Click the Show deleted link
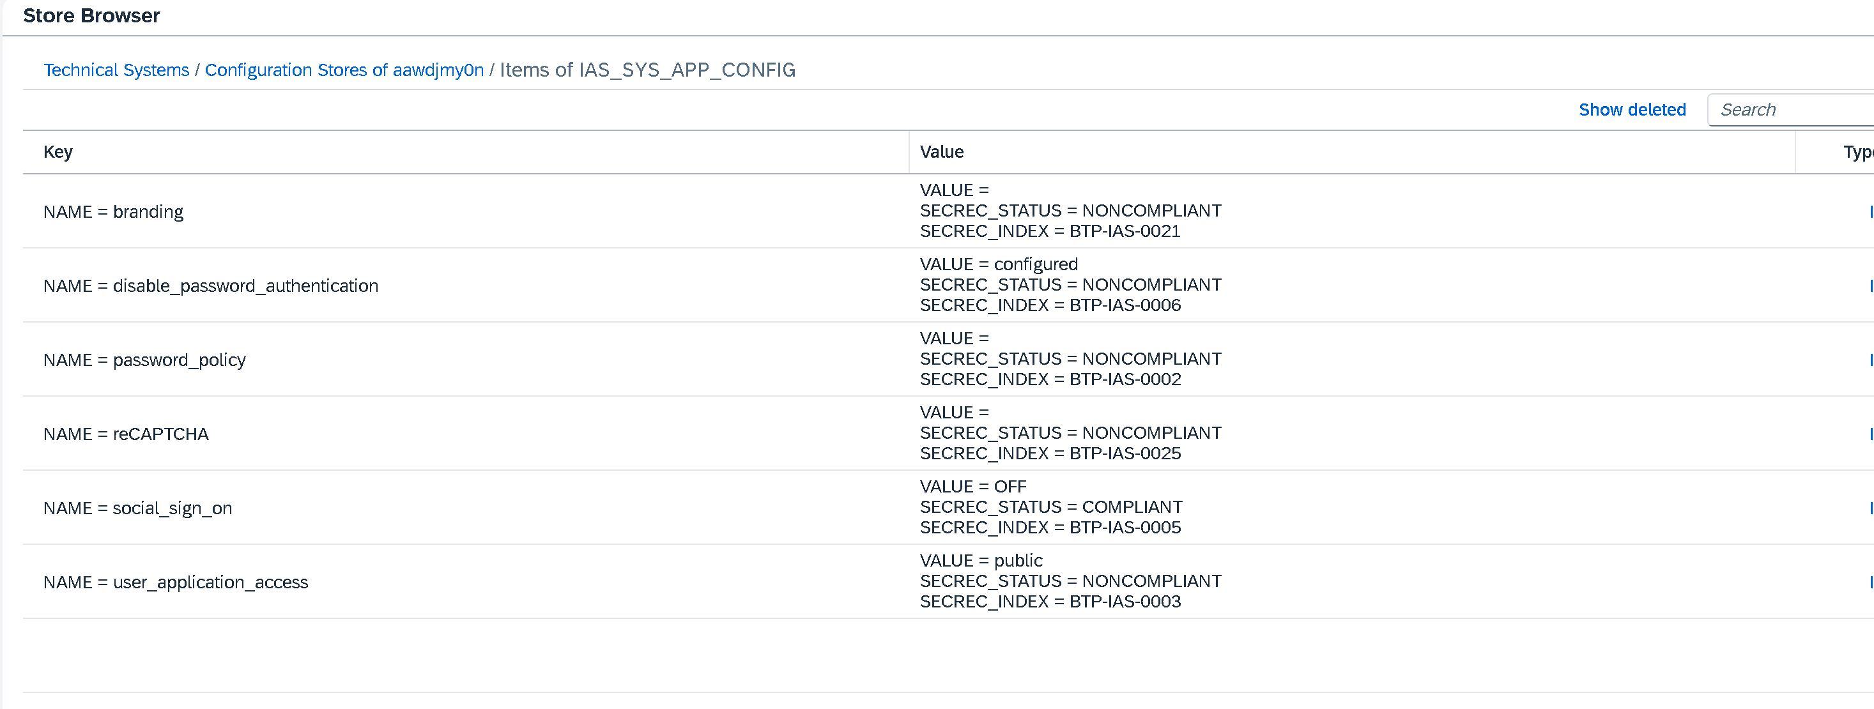This screenshot has height=709, width=1874. [x=1632, y=110]
